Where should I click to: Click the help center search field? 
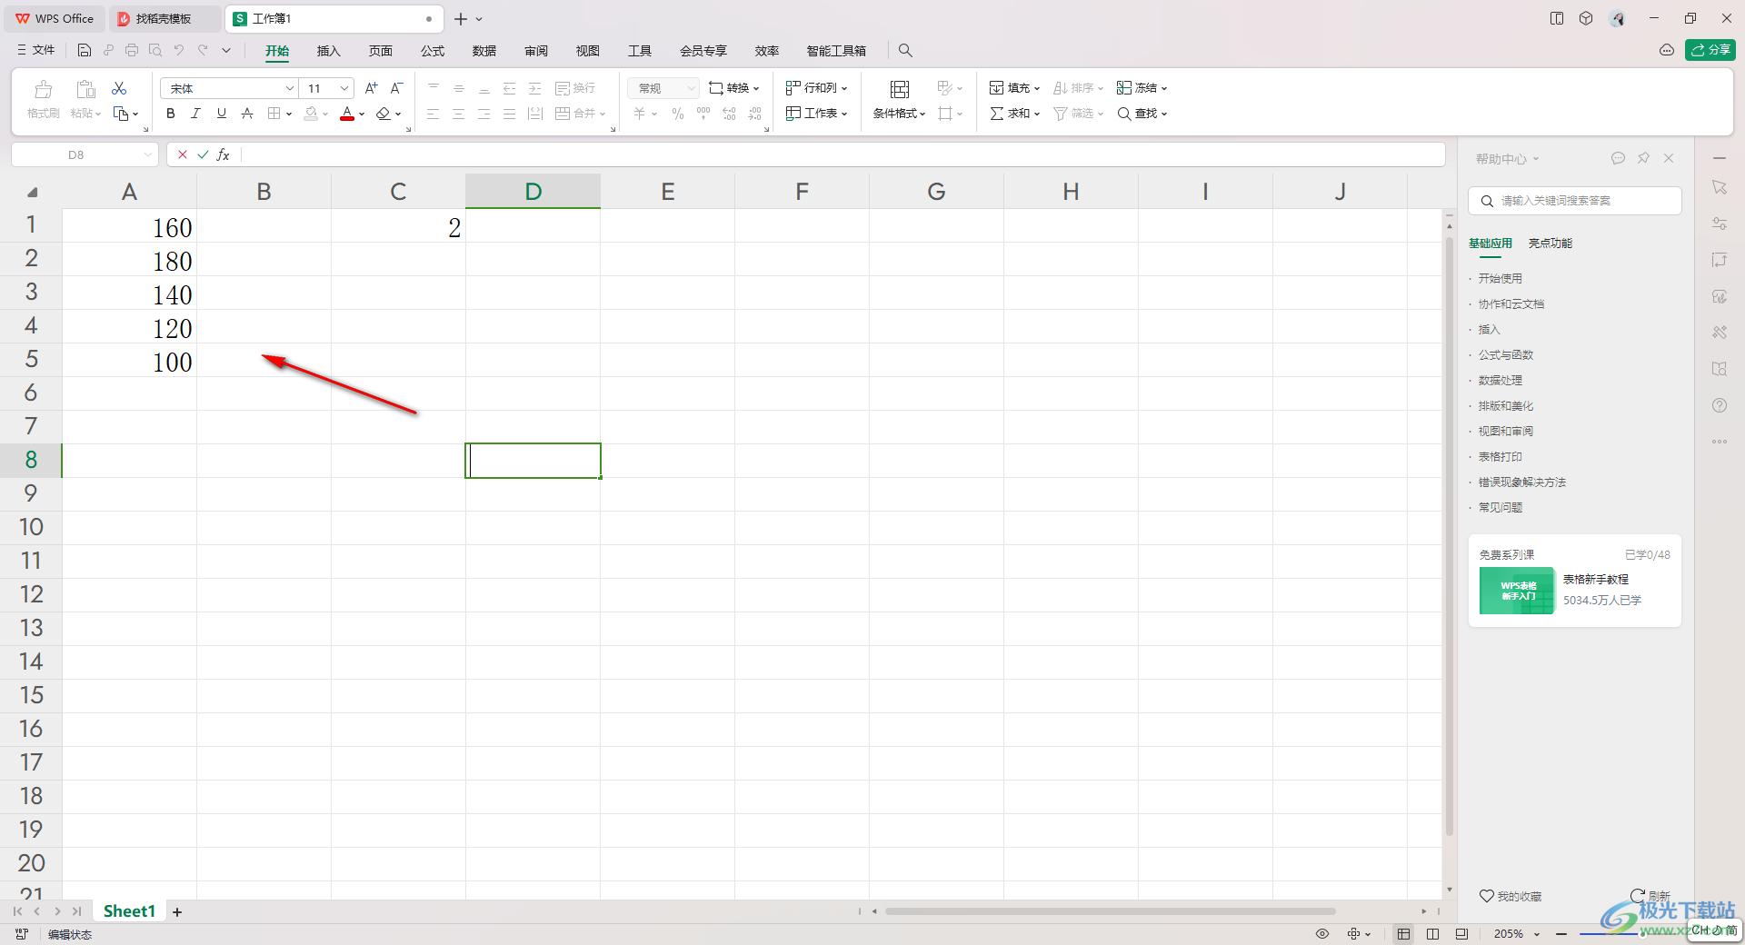pos(1575,201)
